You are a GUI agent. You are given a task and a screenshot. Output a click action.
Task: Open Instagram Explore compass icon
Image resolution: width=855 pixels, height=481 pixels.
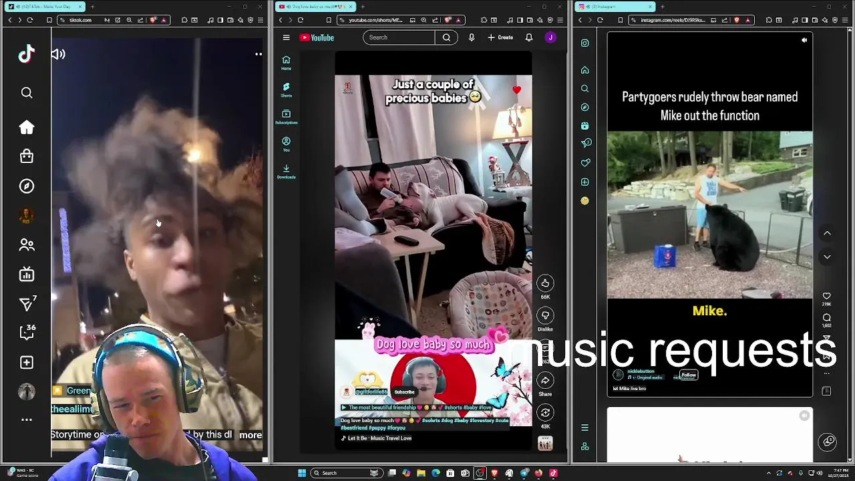coord(585,107)
